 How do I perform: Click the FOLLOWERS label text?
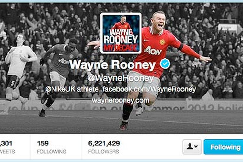pyautogui.click(x=104, y=151)
